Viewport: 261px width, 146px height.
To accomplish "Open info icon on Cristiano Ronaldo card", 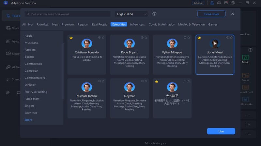I will 100,38.
